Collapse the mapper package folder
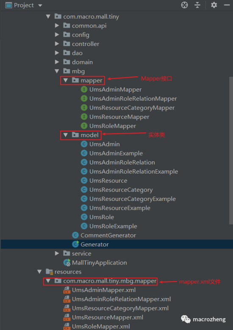 coord(66,80)
